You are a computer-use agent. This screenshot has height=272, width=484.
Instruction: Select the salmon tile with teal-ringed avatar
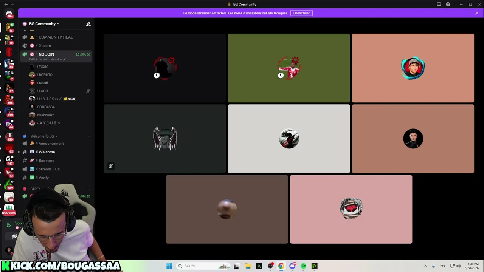click(413, 68)
